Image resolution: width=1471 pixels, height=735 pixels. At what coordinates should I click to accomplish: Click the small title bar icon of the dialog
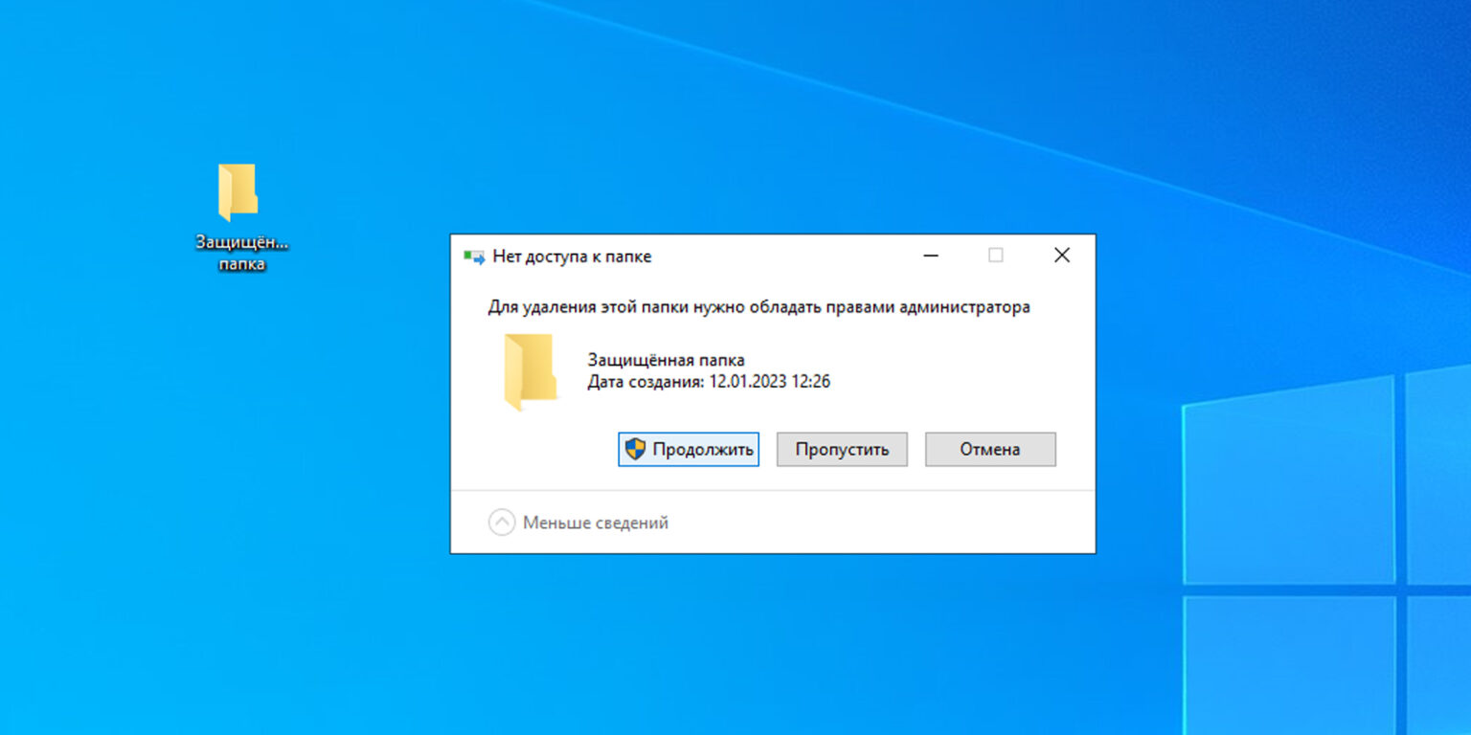point(474,256)
